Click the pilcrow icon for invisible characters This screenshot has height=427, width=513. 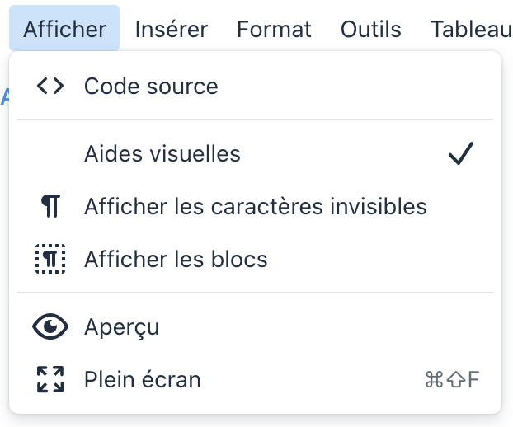click(x=50, y=206)
